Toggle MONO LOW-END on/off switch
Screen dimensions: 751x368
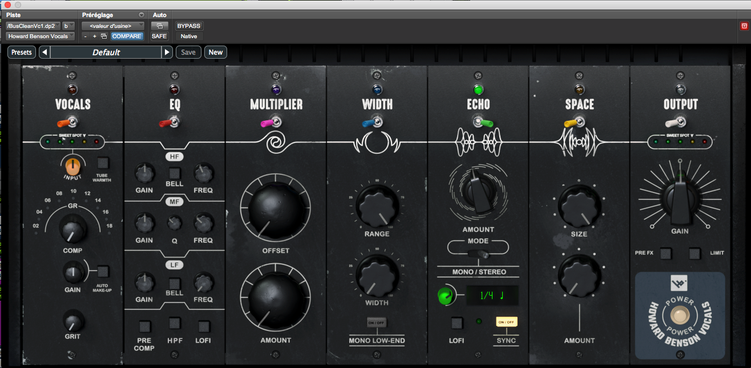[x=376, y=322]
